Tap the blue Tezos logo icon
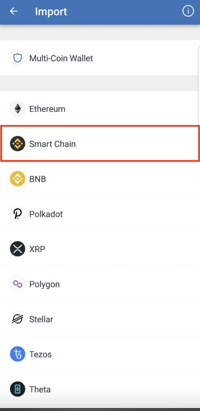 (18, 354)
